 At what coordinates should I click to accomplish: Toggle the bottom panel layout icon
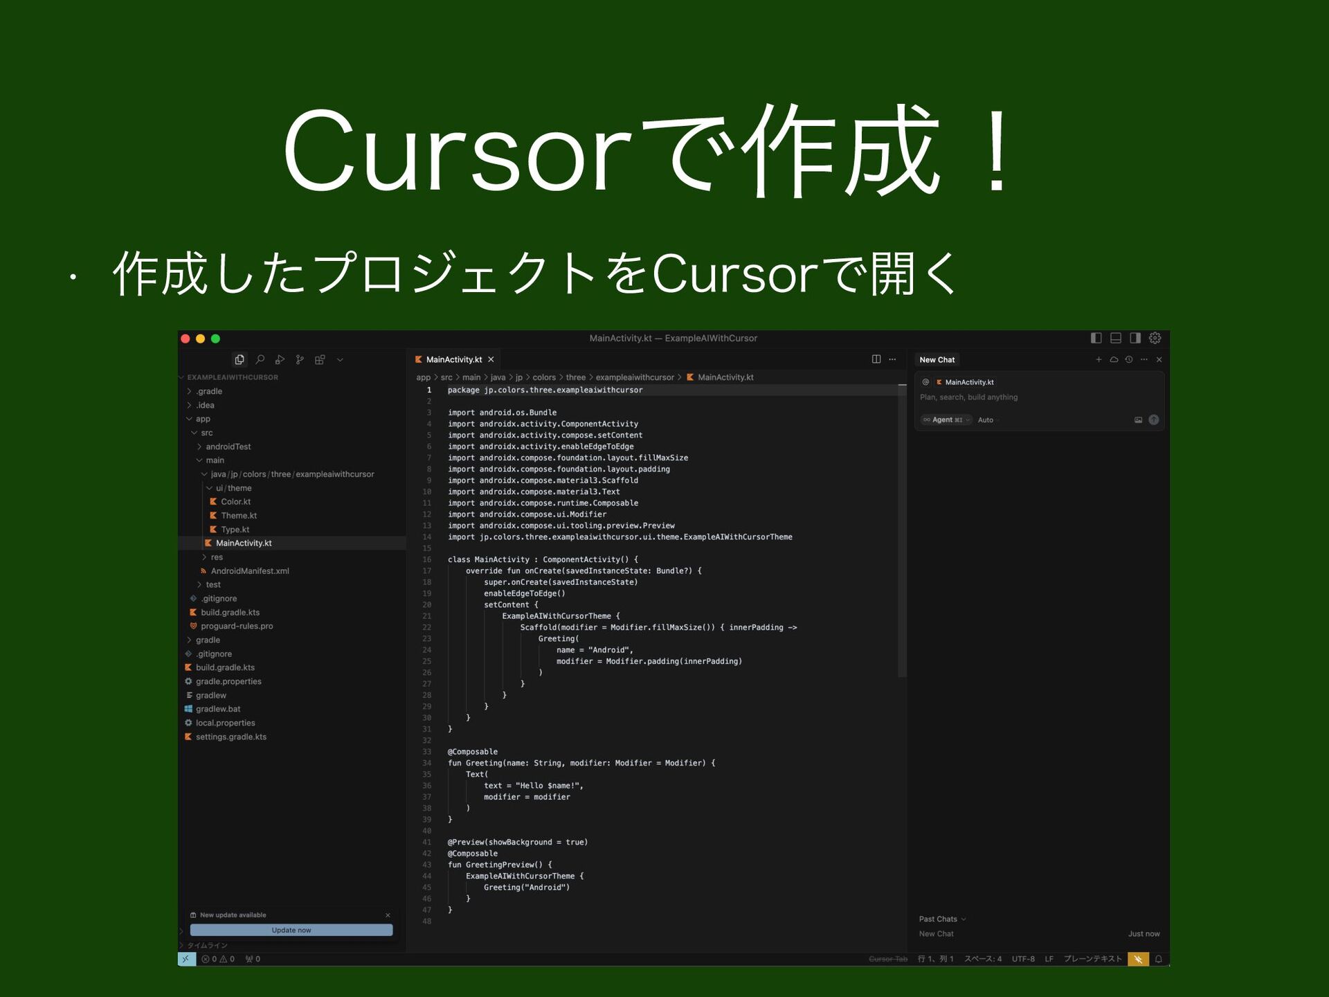1115,338
